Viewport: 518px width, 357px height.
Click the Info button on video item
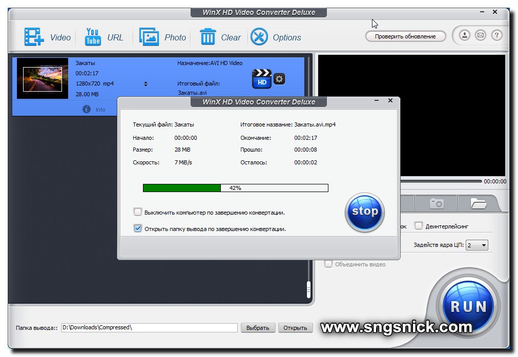[x=95, y=109]
